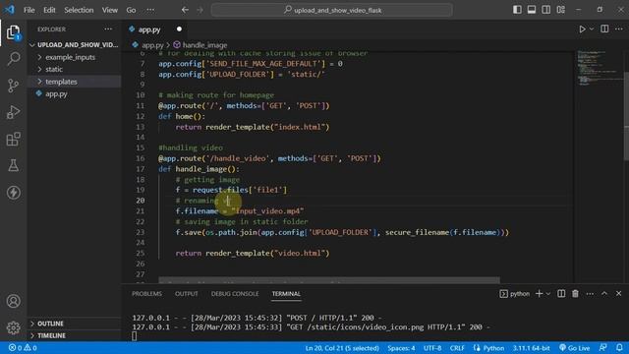The image size is (629, 354).
Task: Open the Selection menu
Action: [x=79, y=10]
